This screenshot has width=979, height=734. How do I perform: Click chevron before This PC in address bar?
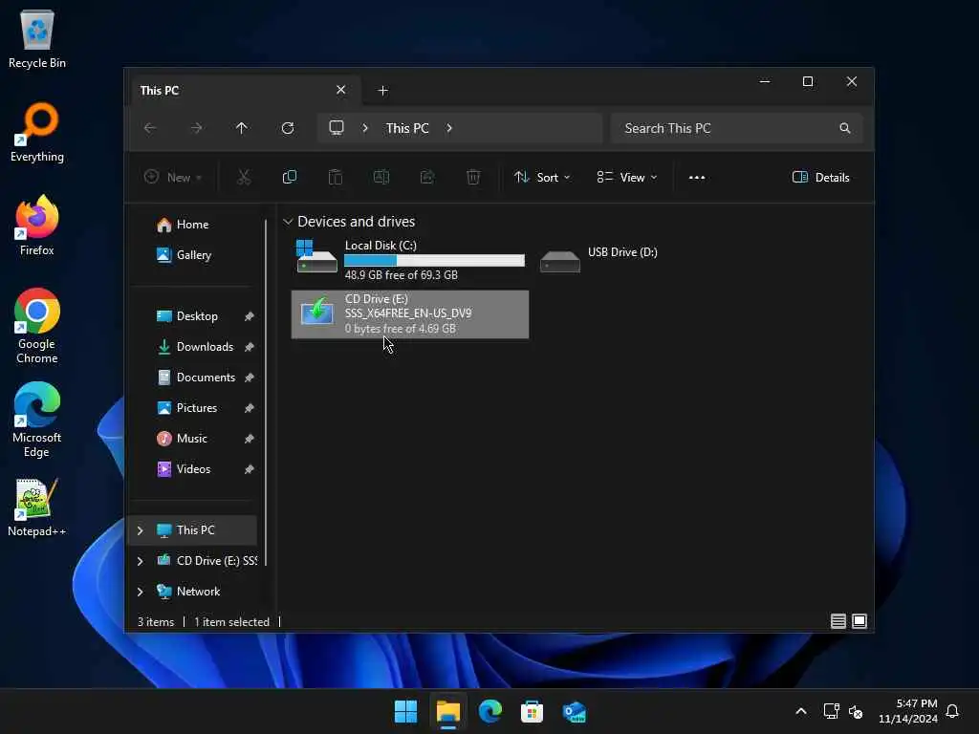(365, 128)
